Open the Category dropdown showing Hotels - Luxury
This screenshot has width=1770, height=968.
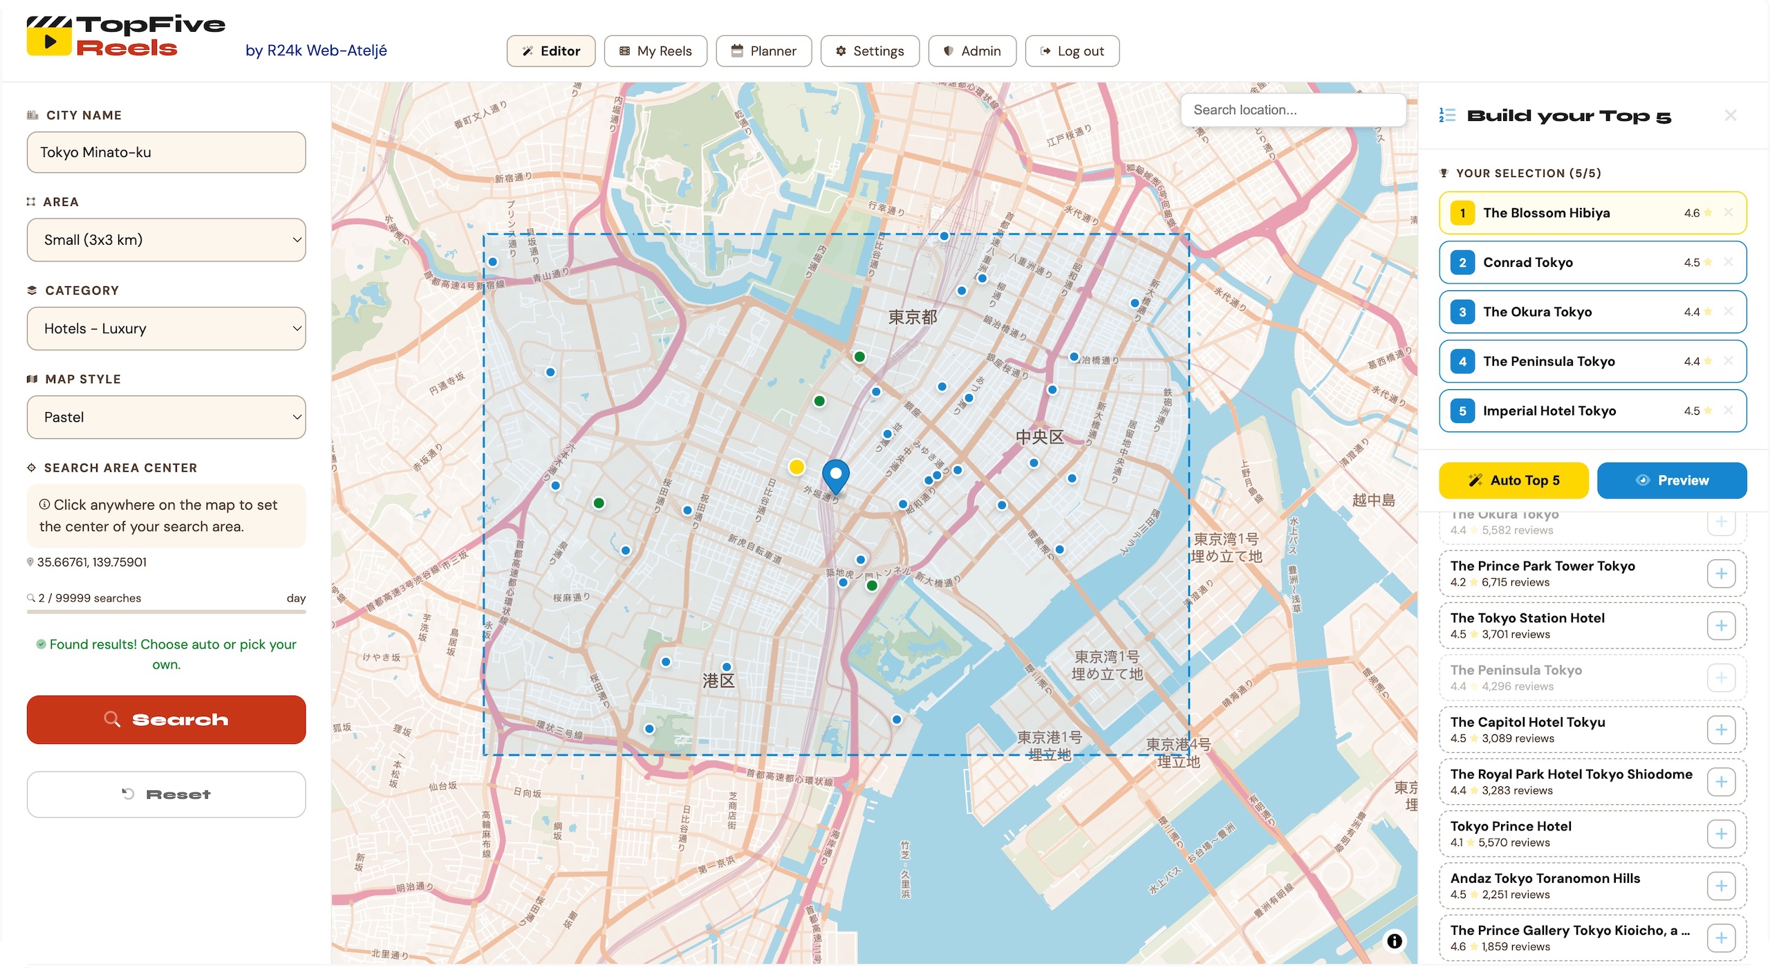(166, 328)
